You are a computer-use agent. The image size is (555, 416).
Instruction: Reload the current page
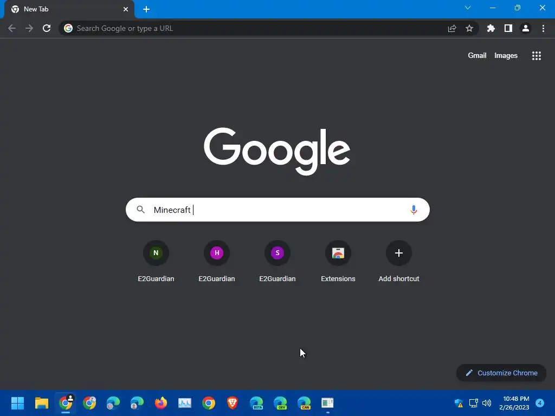[x=47, y=28]
